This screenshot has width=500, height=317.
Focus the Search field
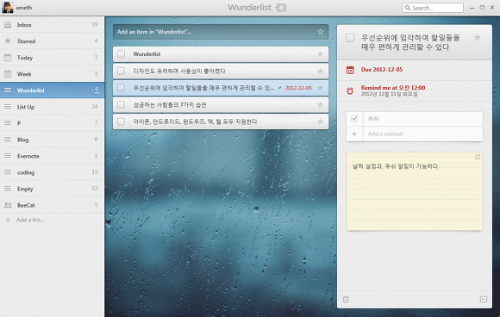pyautogui.click(x=433, y=8)
